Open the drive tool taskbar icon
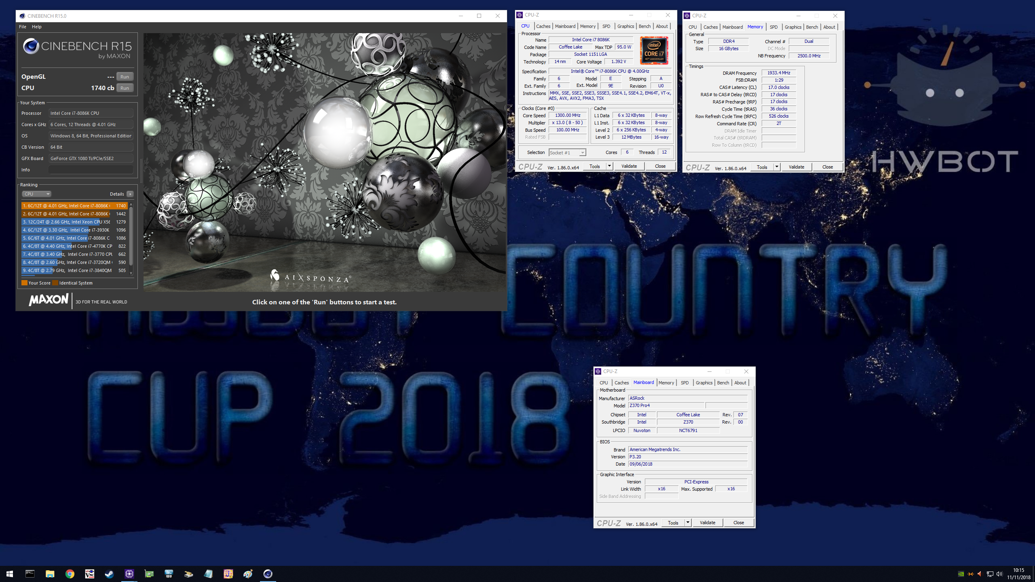The image size is (1035, 582). click(x=188, y=574)
